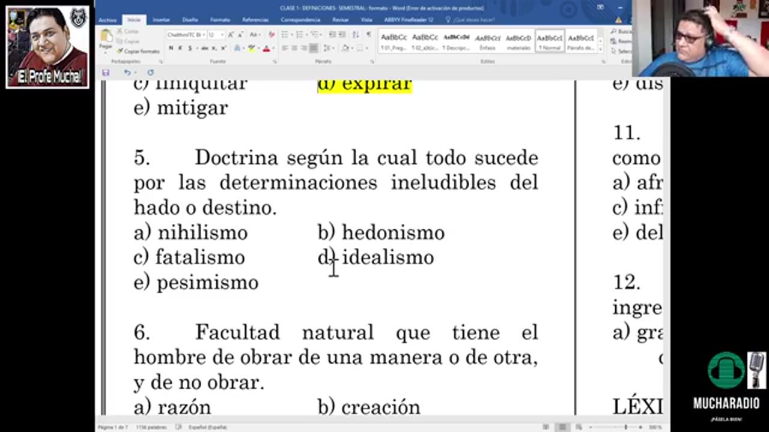Increase font size with the larger A
The width and height of the screenshot is (769, 432).
click(x=231, y=35)
